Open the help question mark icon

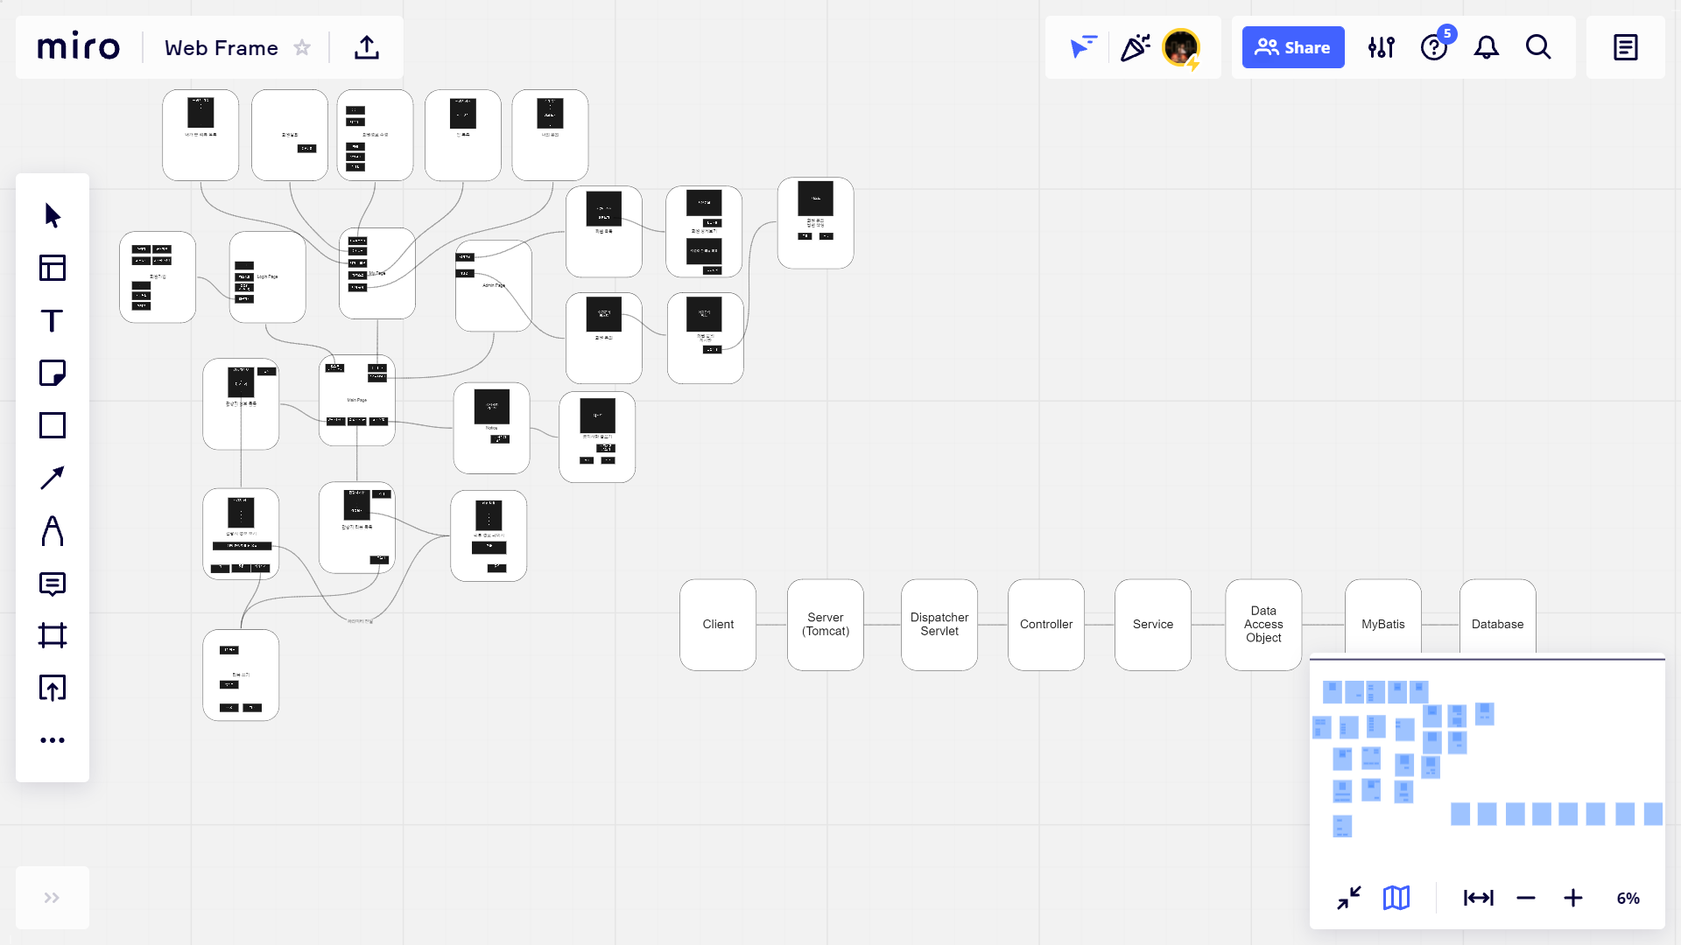click(x=1434, y=47)
